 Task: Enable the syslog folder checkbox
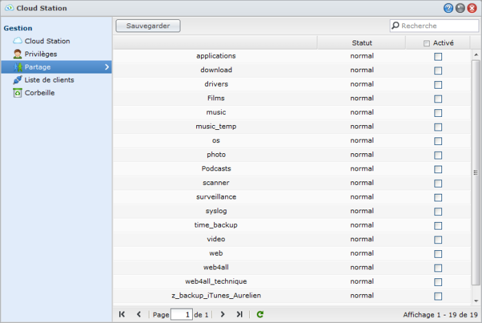438,212
